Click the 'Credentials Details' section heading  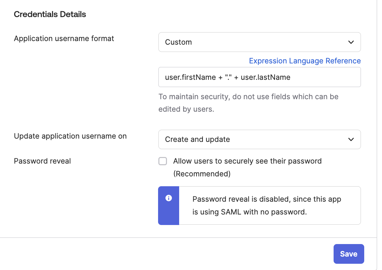[50, 14]
